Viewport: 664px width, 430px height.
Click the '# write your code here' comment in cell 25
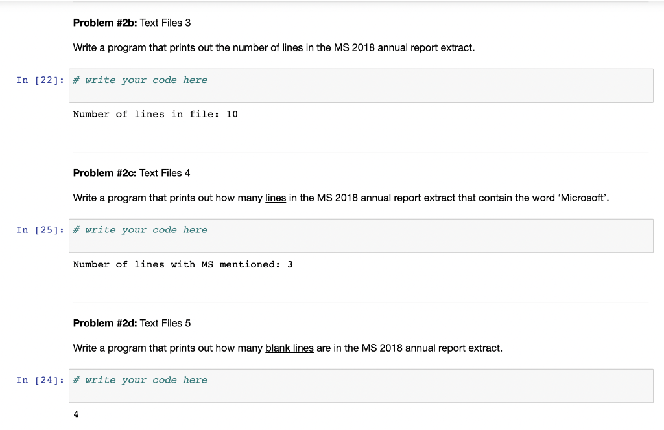[140, 229]
